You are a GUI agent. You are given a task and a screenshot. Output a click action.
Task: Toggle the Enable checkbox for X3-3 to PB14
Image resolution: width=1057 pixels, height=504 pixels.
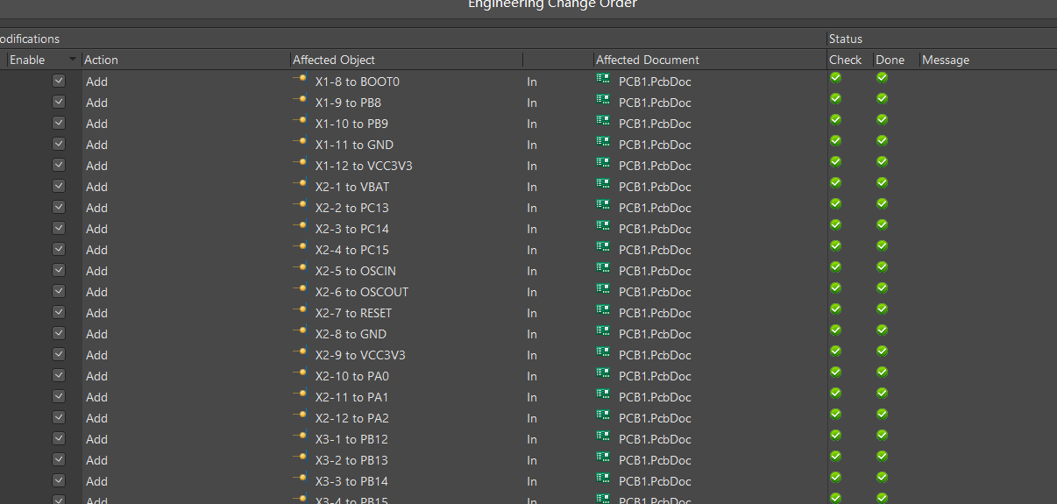[x=59, y=479]
